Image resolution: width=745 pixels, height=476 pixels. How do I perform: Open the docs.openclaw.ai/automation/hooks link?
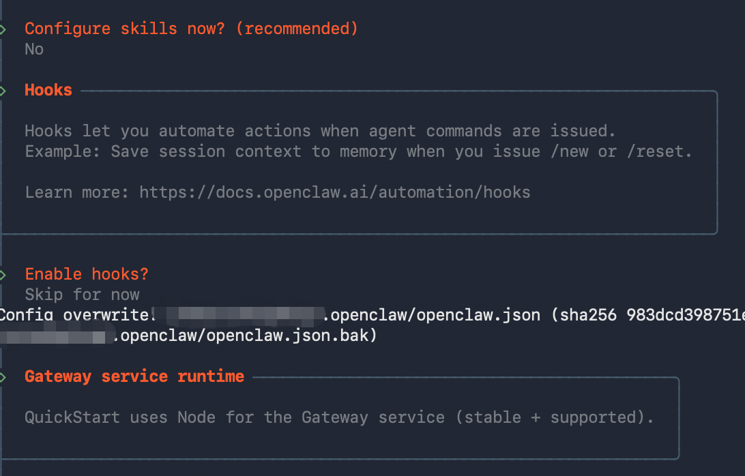[334, 192]
